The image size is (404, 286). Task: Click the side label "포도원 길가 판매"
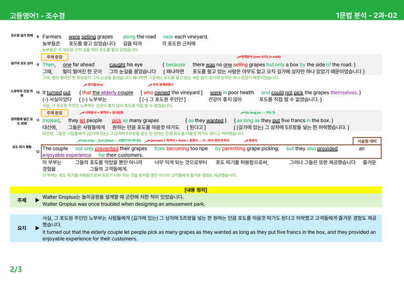(x=22, y=35)
